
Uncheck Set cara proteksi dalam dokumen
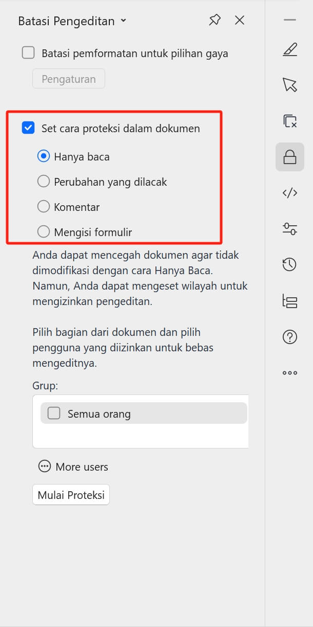point(28,128)
